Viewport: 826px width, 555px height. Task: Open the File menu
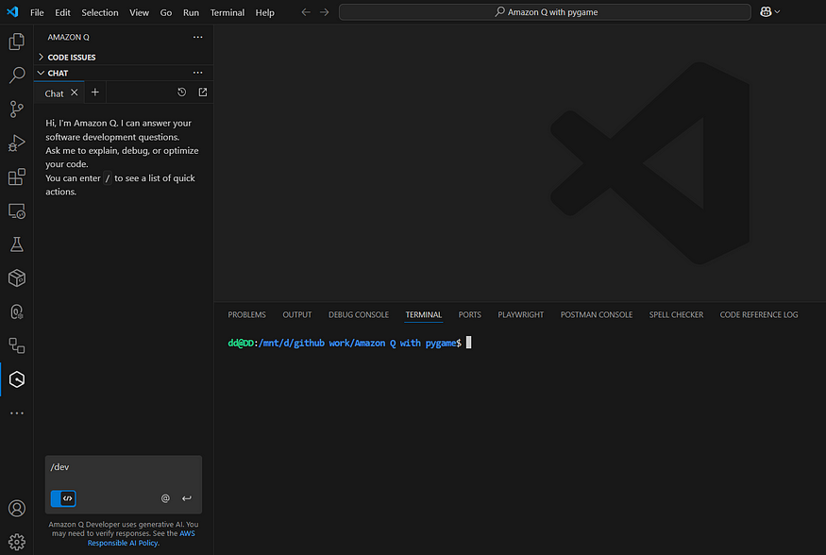point(37,12)
